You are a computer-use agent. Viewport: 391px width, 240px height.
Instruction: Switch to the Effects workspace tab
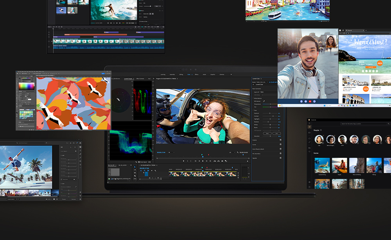click(197, 74)
